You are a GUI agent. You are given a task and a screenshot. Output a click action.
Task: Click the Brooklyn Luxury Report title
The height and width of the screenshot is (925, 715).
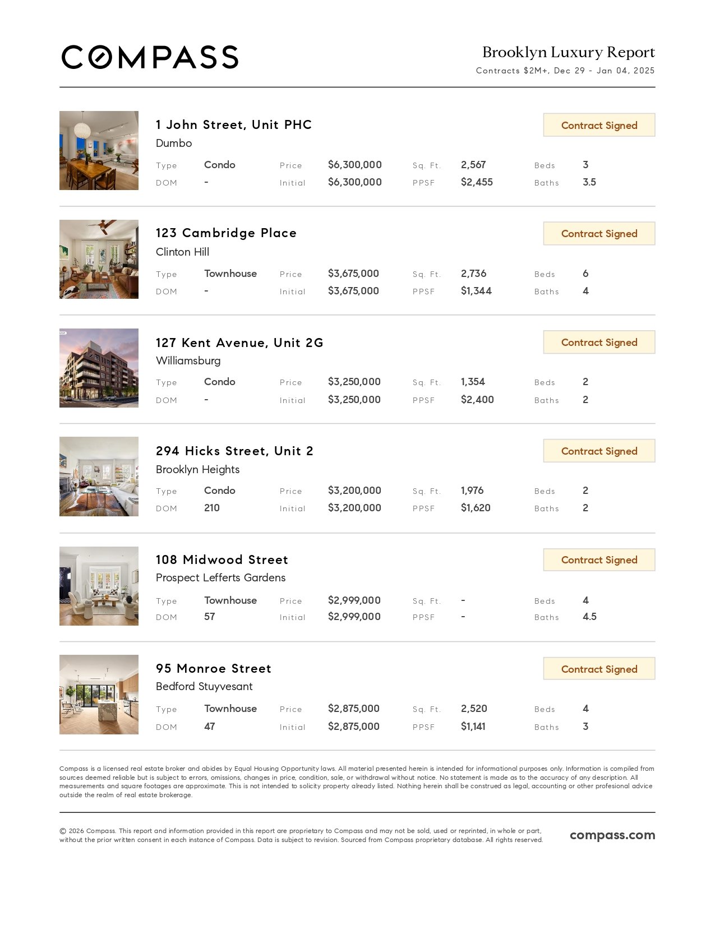pos(568,52)
